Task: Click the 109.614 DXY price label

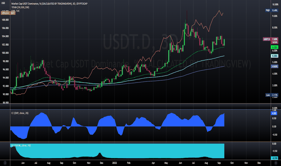Action: 8,13
